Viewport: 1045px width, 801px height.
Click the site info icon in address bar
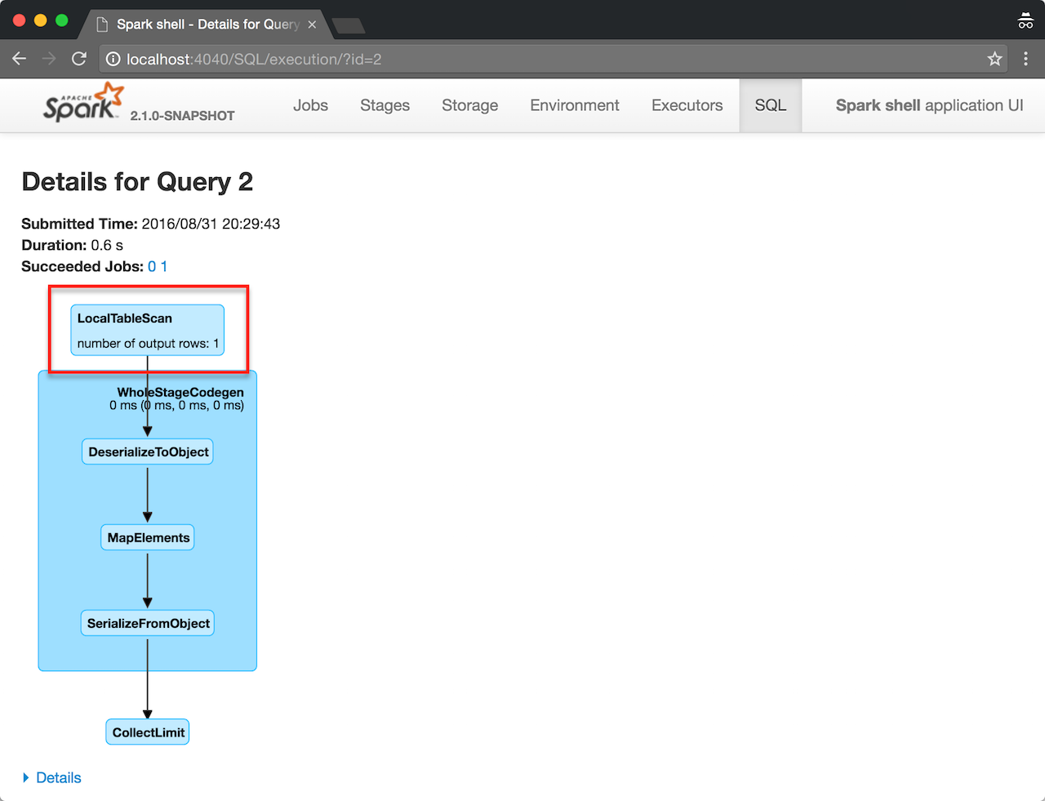(x=113, y=59)
